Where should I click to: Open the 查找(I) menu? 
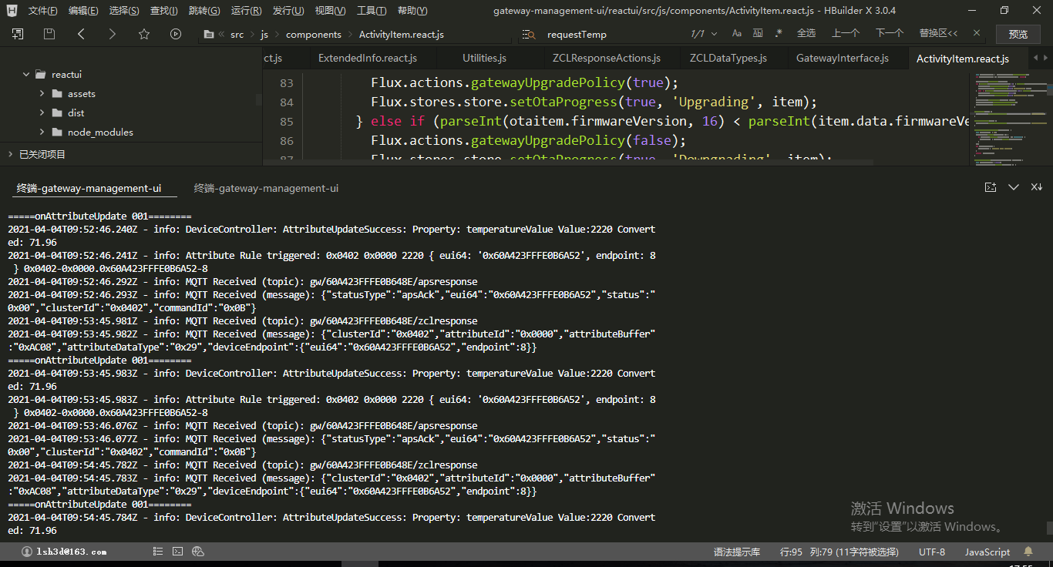(163, 11)
